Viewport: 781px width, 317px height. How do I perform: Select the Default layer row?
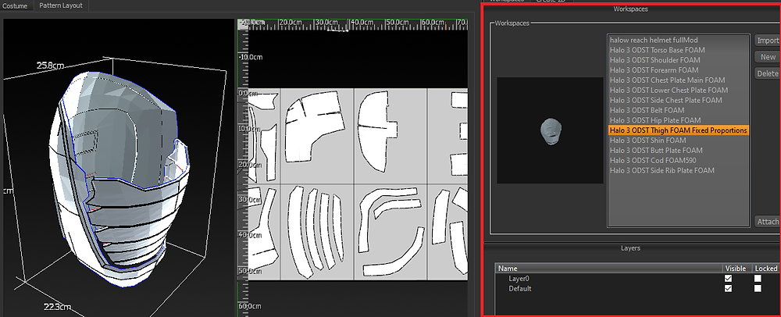pos(637,289)
